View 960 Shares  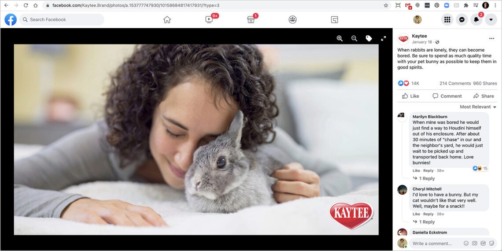pyautogui.click(x=485, y=83)
